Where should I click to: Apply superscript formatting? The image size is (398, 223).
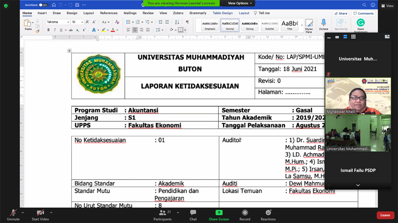84,30
